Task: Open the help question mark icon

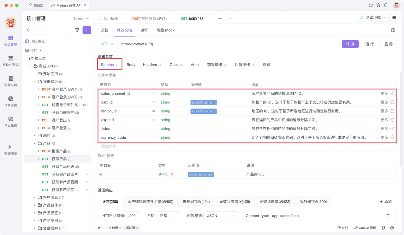Action: point(392,228)
